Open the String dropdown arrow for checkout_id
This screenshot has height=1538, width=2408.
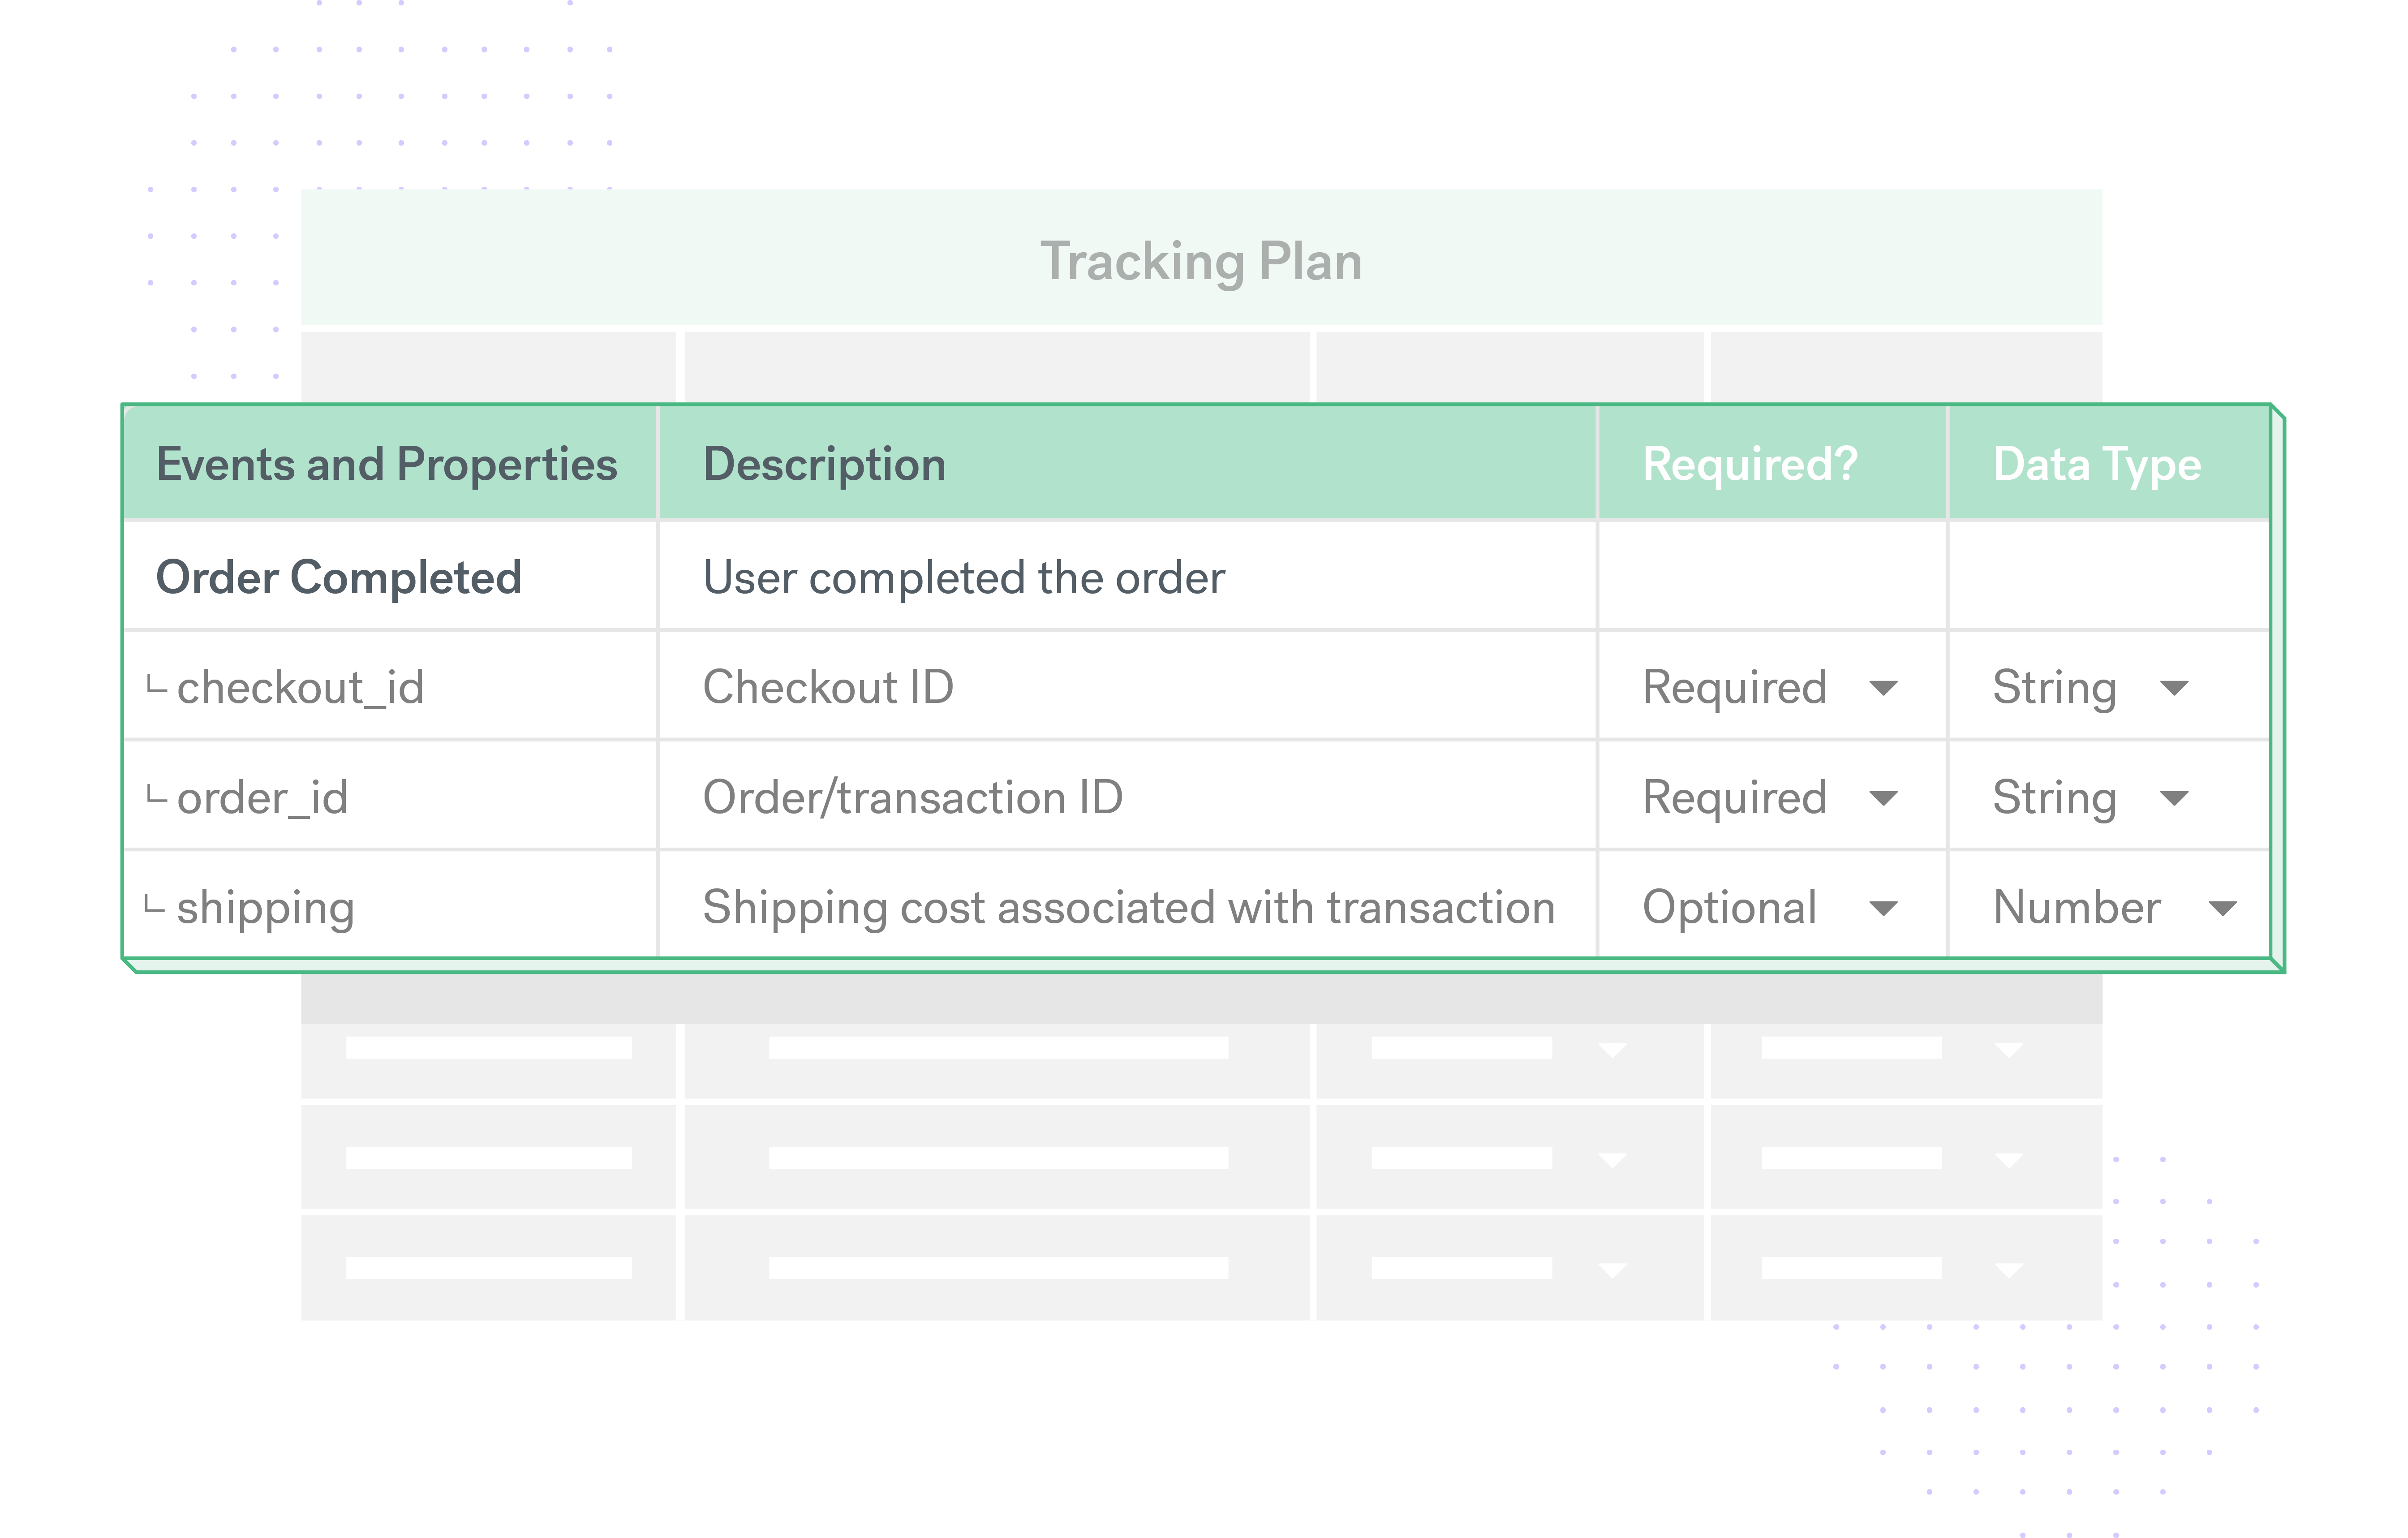coord(2174,688)
